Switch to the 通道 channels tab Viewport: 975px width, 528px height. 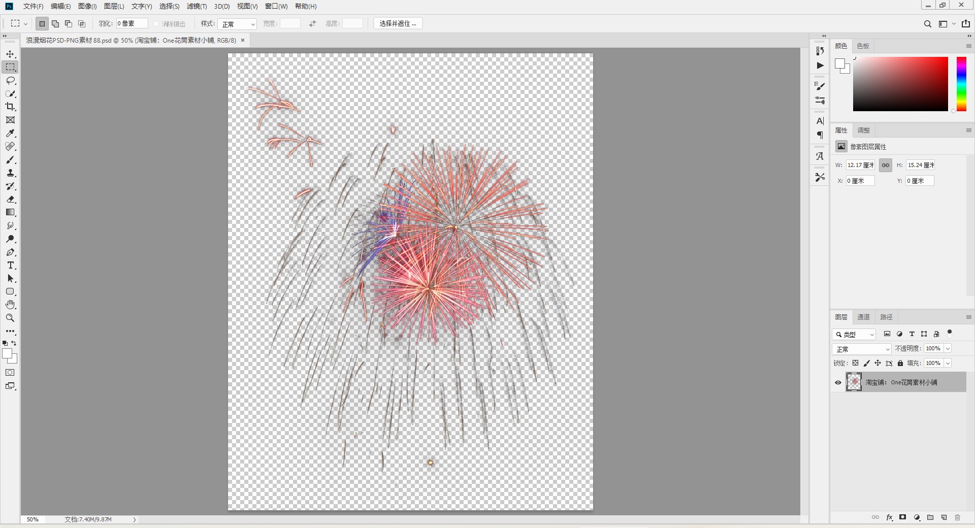tap(863, 317)
